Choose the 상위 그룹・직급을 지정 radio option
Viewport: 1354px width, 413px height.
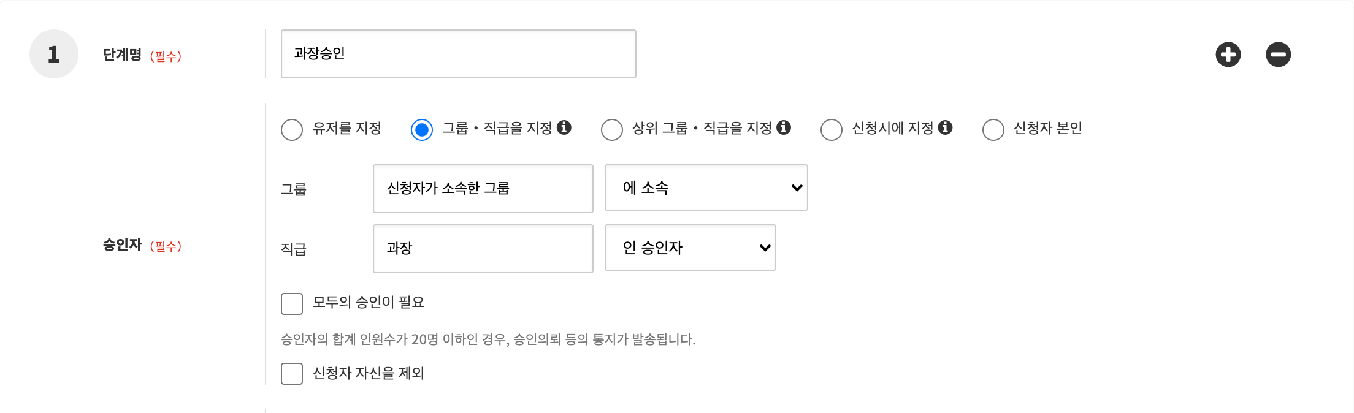coord(612,129)
